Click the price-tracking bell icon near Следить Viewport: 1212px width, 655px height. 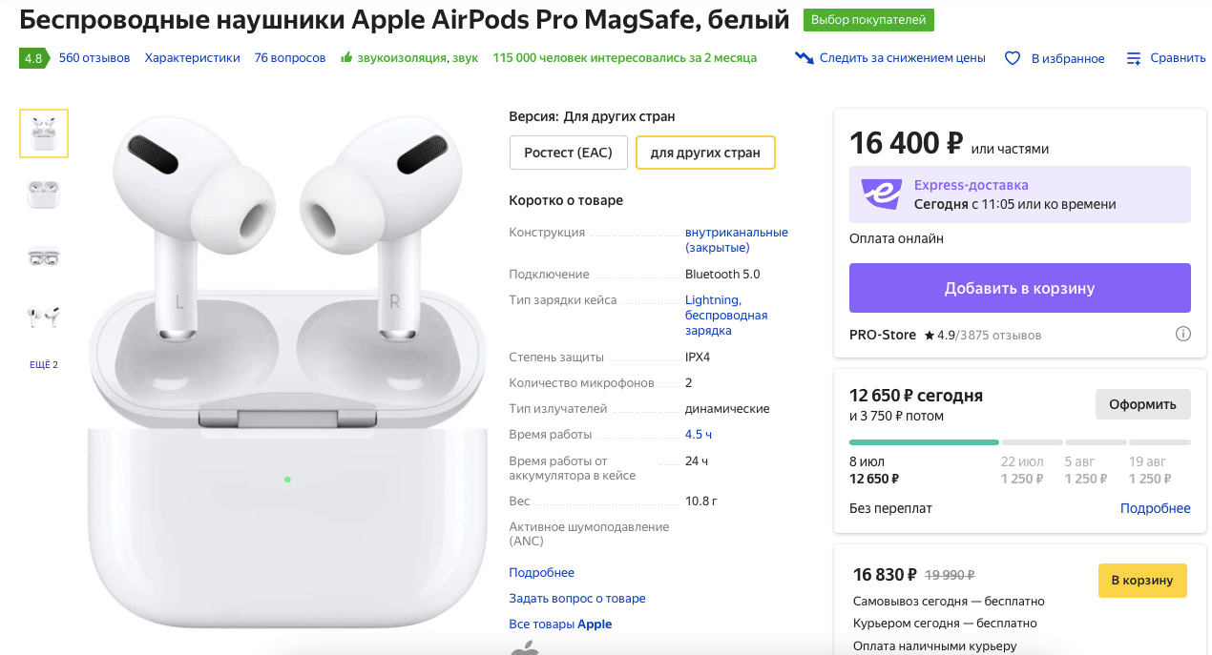[x=804, y=57]
